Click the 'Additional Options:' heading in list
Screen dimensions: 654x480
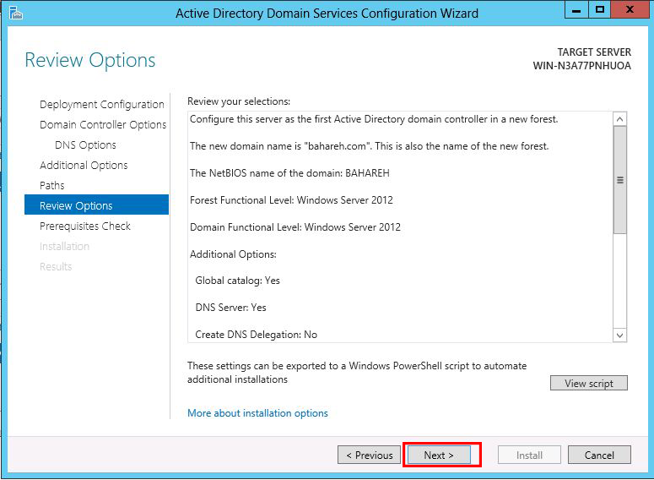pos(233,254)
